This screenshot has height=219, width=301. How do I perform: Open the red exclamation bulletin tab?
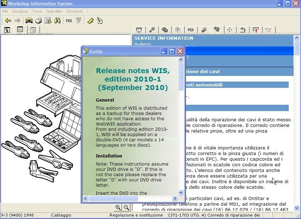[255, 30]
